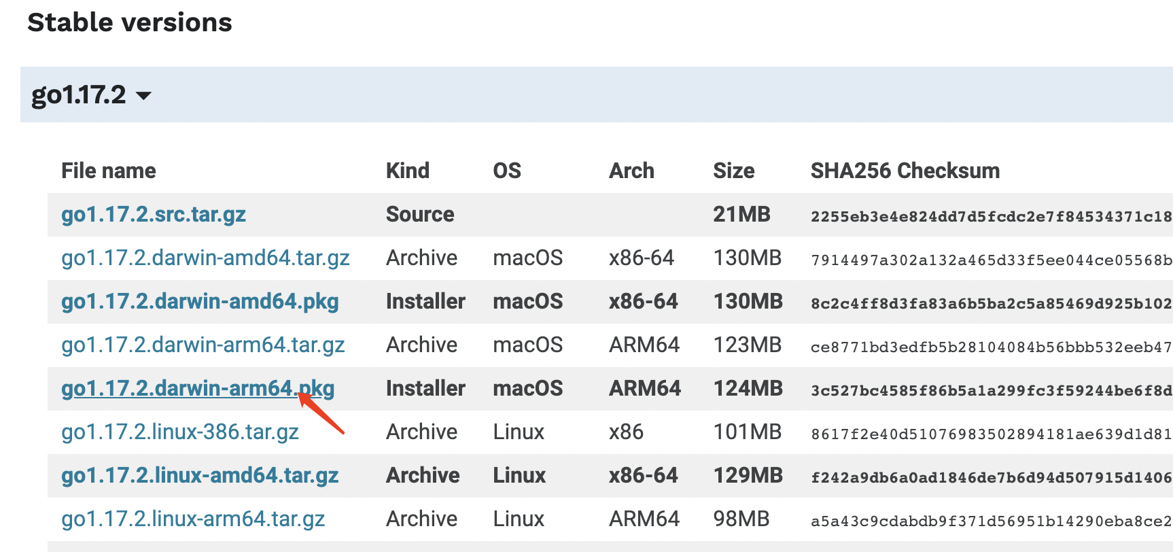This screenshot has height=552, width=1173.
Task: Click the File name column header
Action: (109, 171)
